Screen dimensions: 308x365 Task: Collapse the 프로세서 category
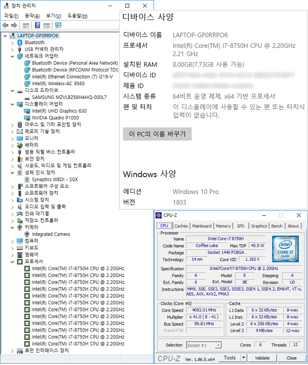[x=12, y=262]
